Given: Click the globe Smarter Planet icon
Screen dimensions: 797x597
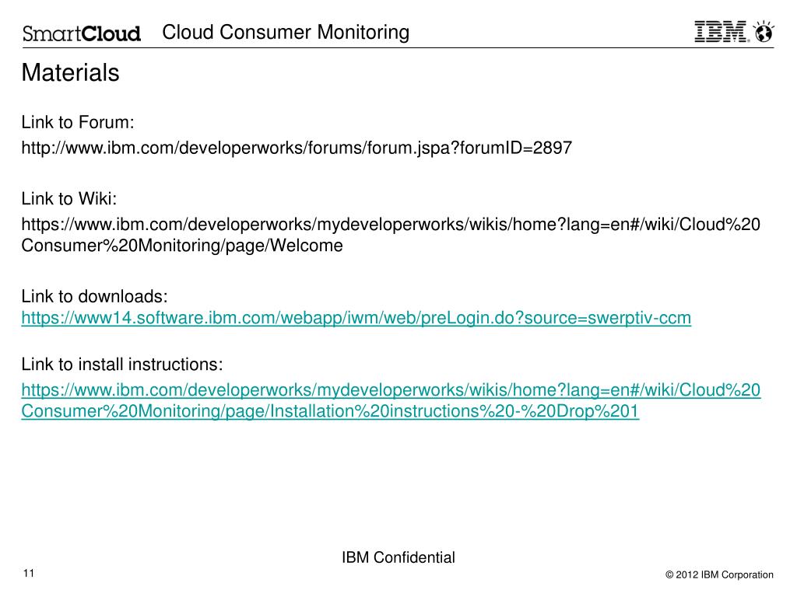Looking at the screenshot, I should [764, 31].
